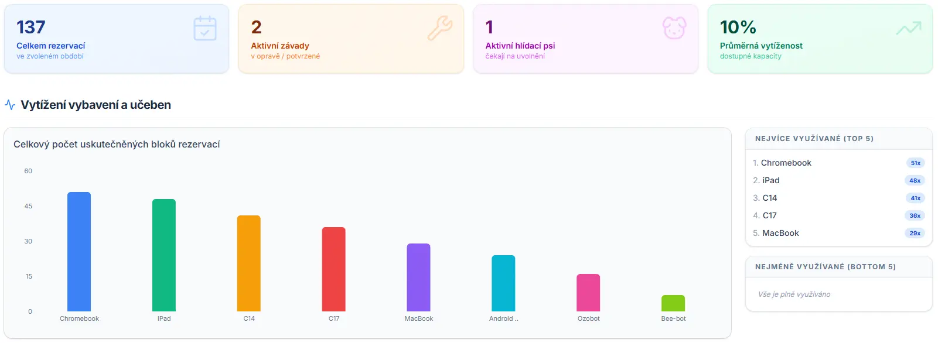Select the blue Chromebook bar in chart
938x343 pixels.
pyautogui.click(x=79, y=252)
